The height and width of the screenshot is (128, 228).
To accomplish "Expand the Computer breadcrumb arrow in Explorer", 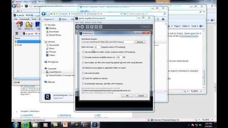I will (x=69, y=14).
